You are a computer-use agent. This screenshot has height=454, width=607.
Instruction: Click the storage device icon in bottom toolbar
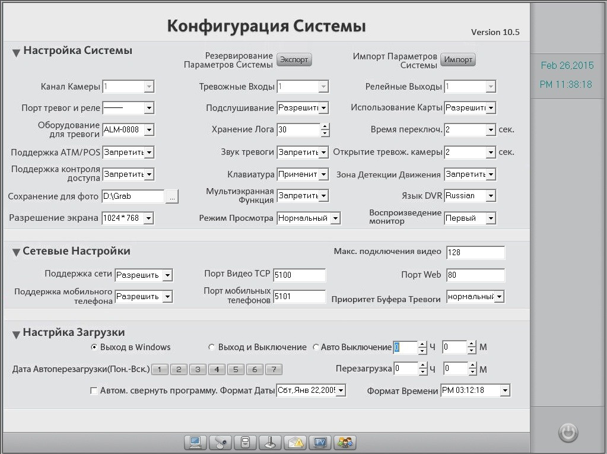pyautogui.click(x=244, y=442)
